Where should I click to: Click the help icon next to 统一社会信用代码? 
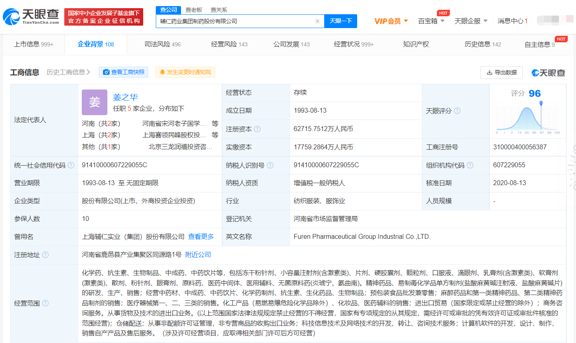[x=71, y=165]
